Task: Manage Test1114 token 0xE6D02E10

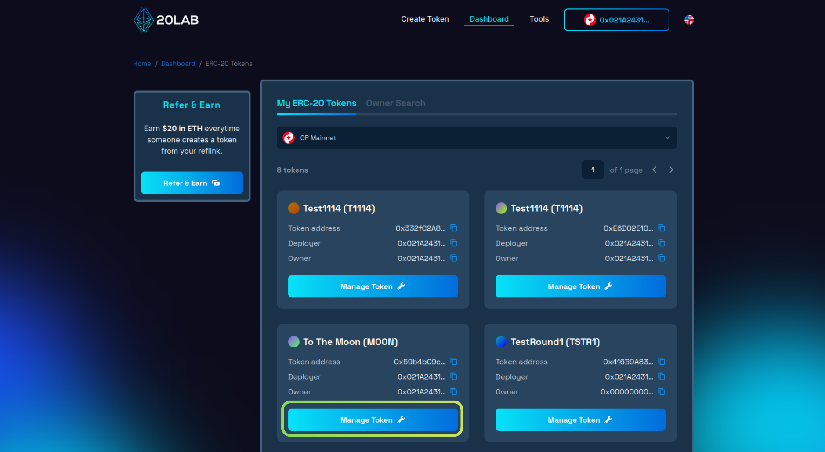Action: coord(580,286)
